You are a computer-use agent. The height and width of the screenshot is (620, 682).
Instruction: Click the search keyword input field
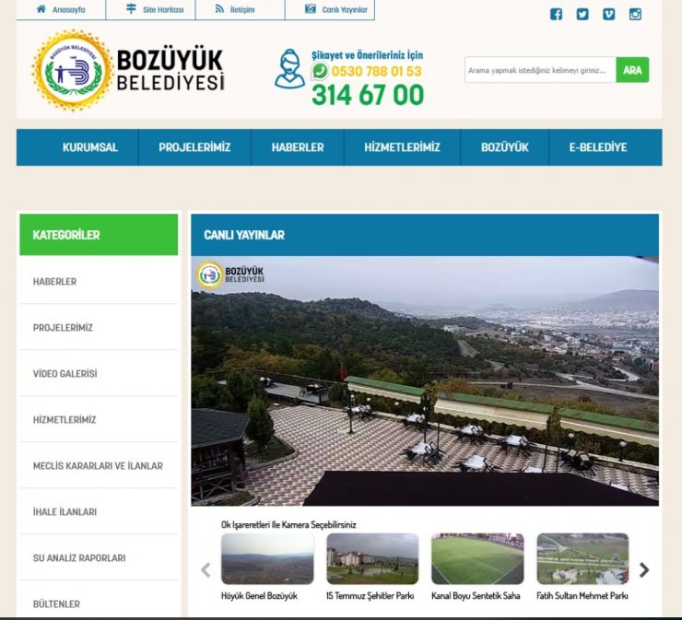(539, 70)
